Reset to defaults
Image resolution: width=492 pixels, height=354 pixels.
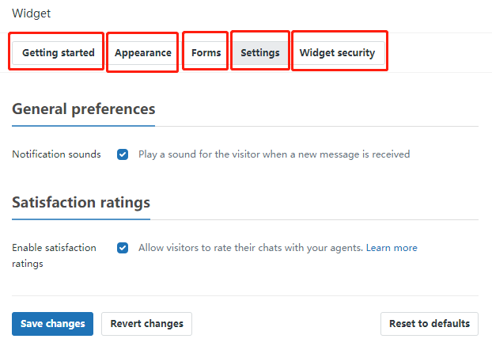pos(430,324)
